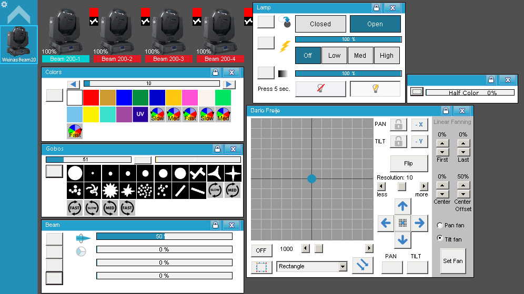Set strobe to Off

click(308, 55)
